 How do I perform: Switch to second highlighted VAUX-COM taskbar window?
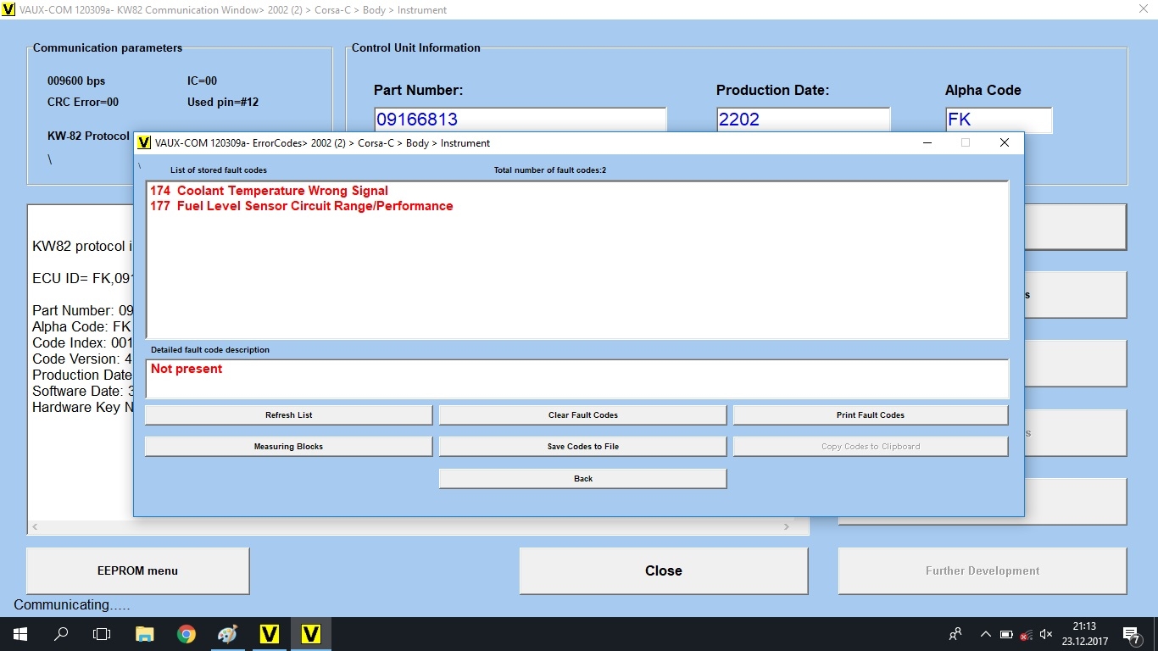pyautogui.click(x=311, y=634)
